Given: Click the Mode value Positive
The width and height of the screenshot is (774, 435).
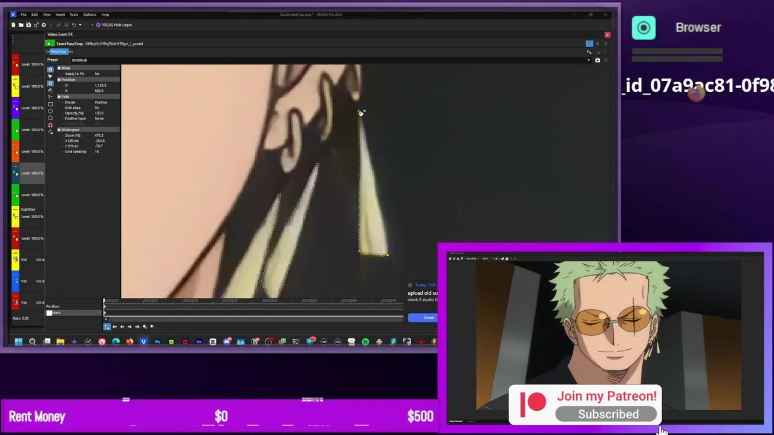Looking at the screenshot, I should point(100,102).
